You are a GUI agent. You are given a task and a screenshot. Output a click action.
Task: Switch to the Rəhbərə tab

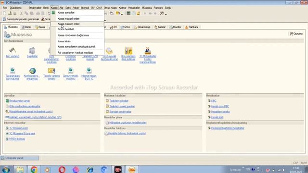[x=192, y=27]
